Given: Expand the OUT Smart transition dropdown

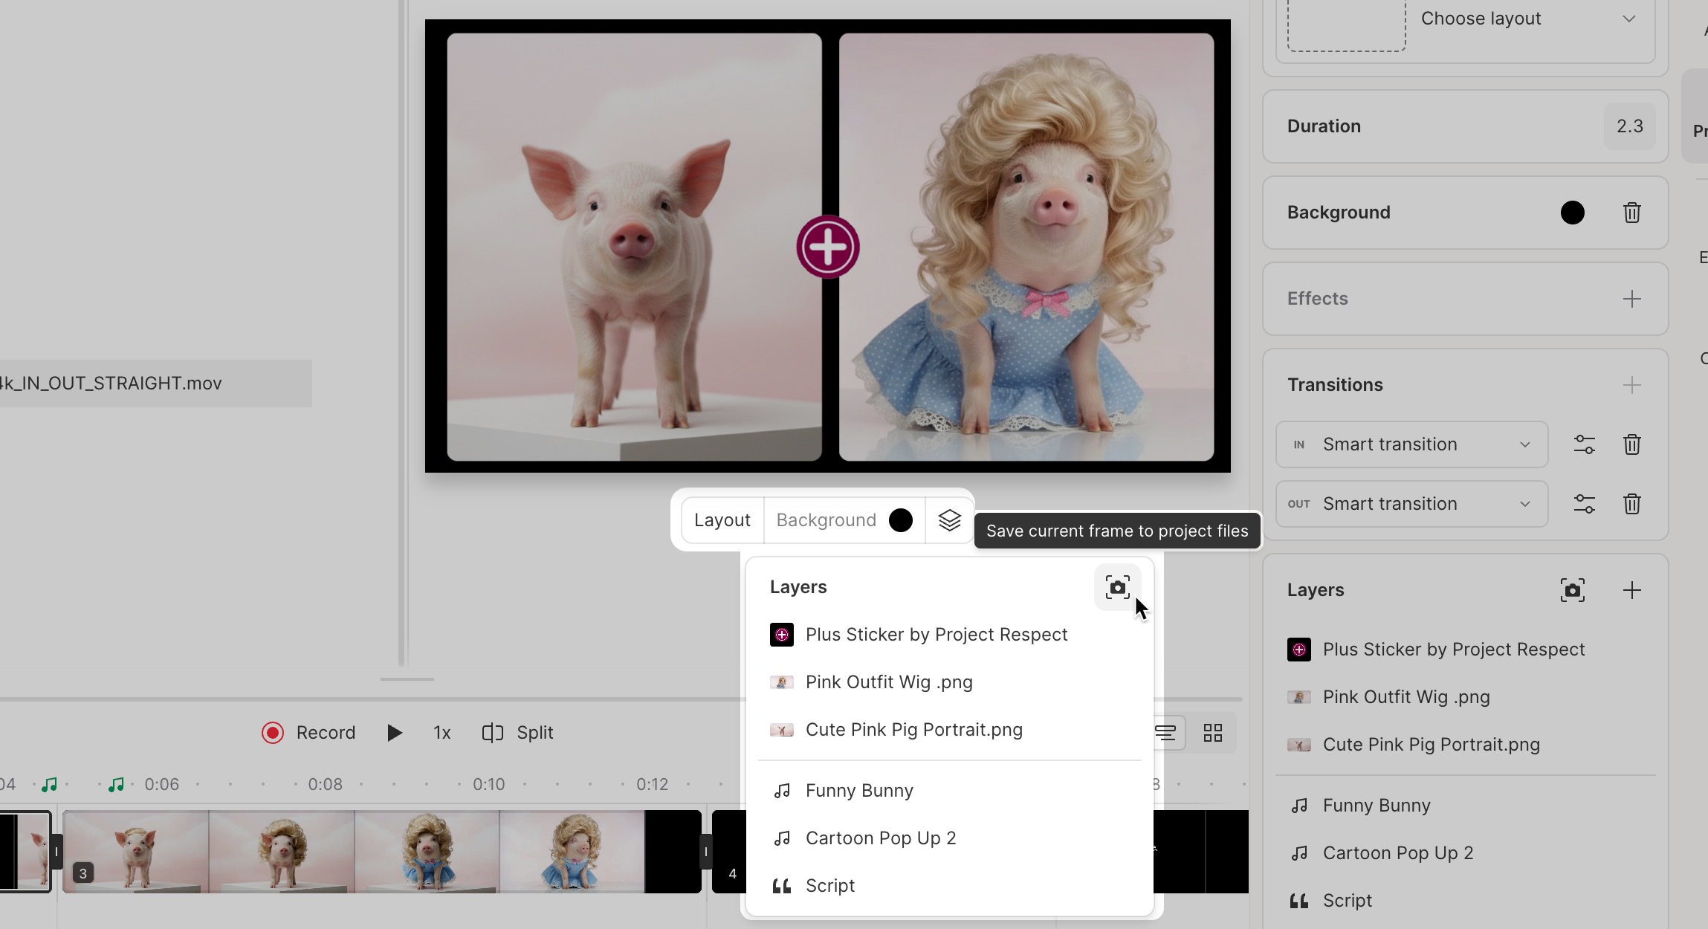Looking at the screenshot, I should click(x=1412, y=504).
